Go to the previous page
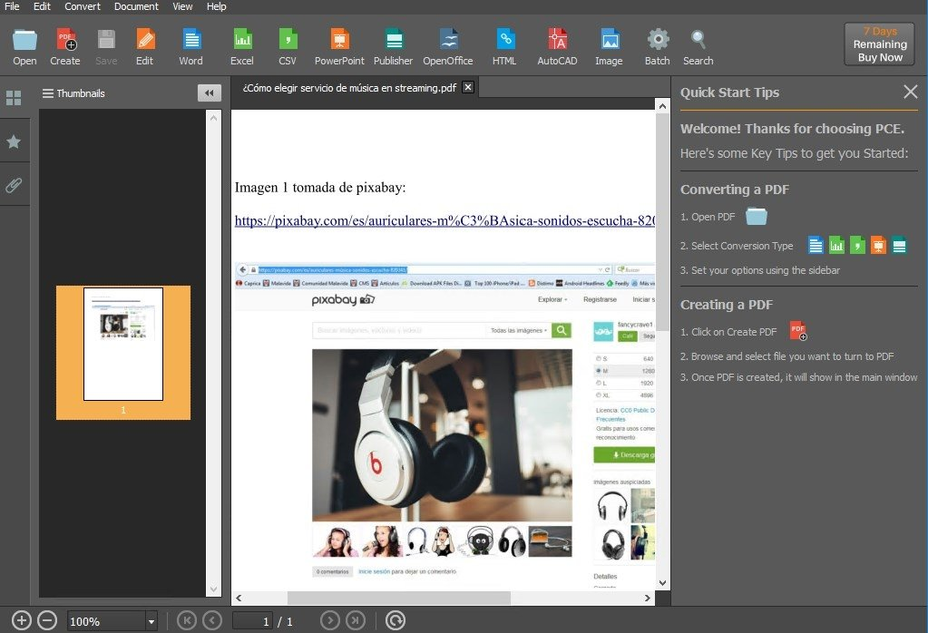 (212, 620)
